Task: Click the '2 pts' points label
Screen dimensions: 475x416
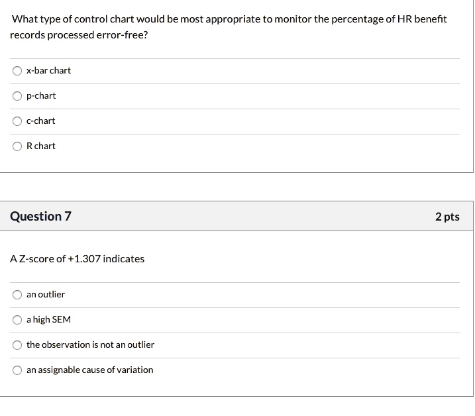Action: 447,217
